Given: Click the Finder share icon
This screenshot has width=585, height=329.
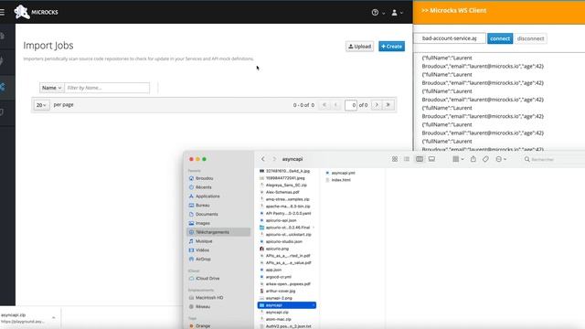Looking at the screenshot, I should (473, 159).
